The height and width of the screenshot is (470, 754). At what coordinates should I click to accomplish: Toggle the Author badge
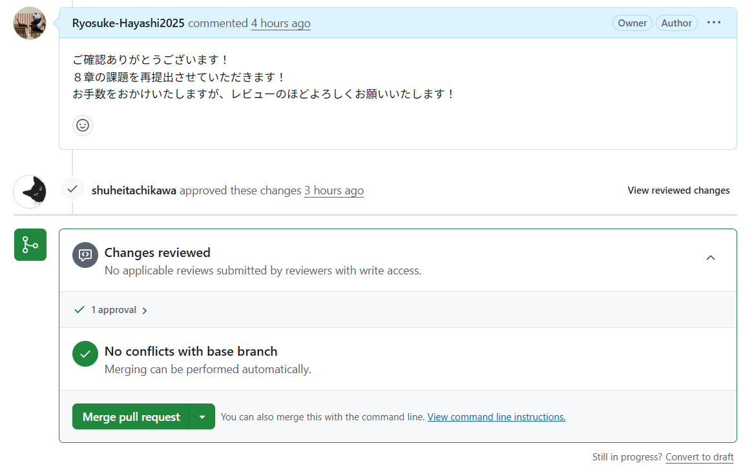coord(676,23)
